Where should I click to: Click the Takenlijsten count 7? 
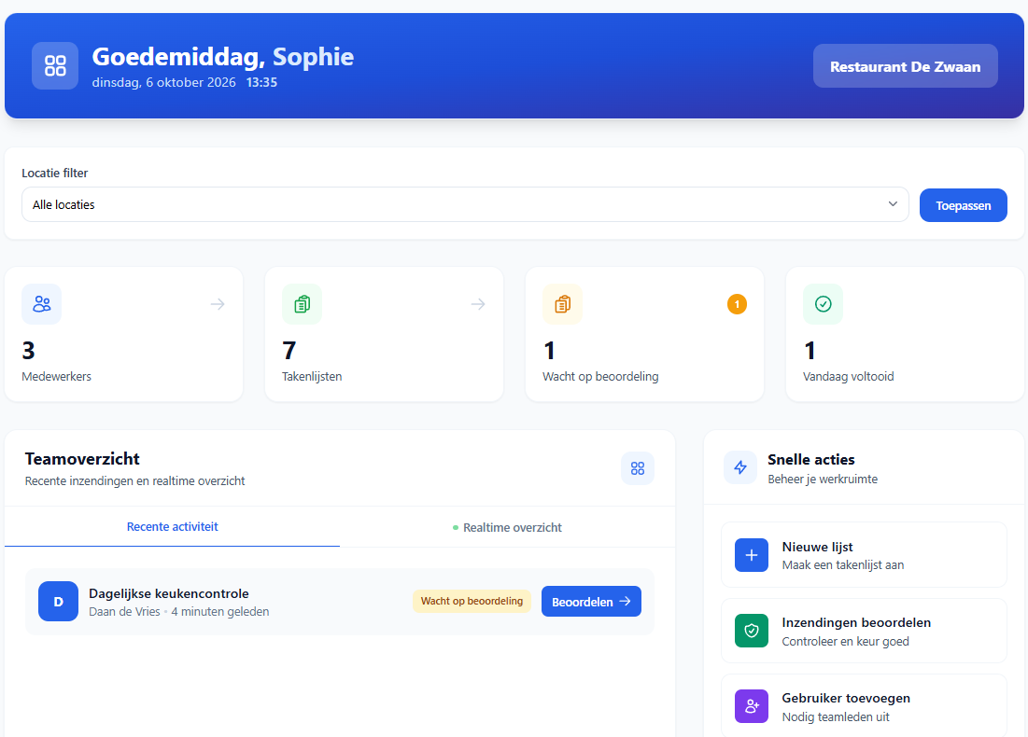pos(289,351)
